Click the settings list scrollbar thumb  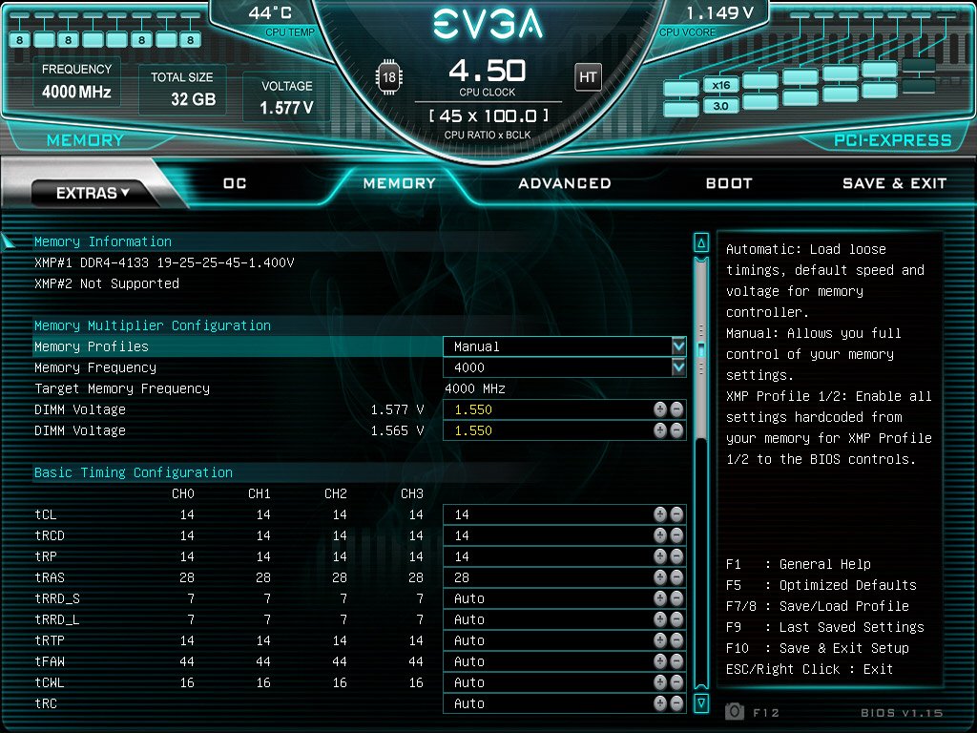click(x=701, y=349)
